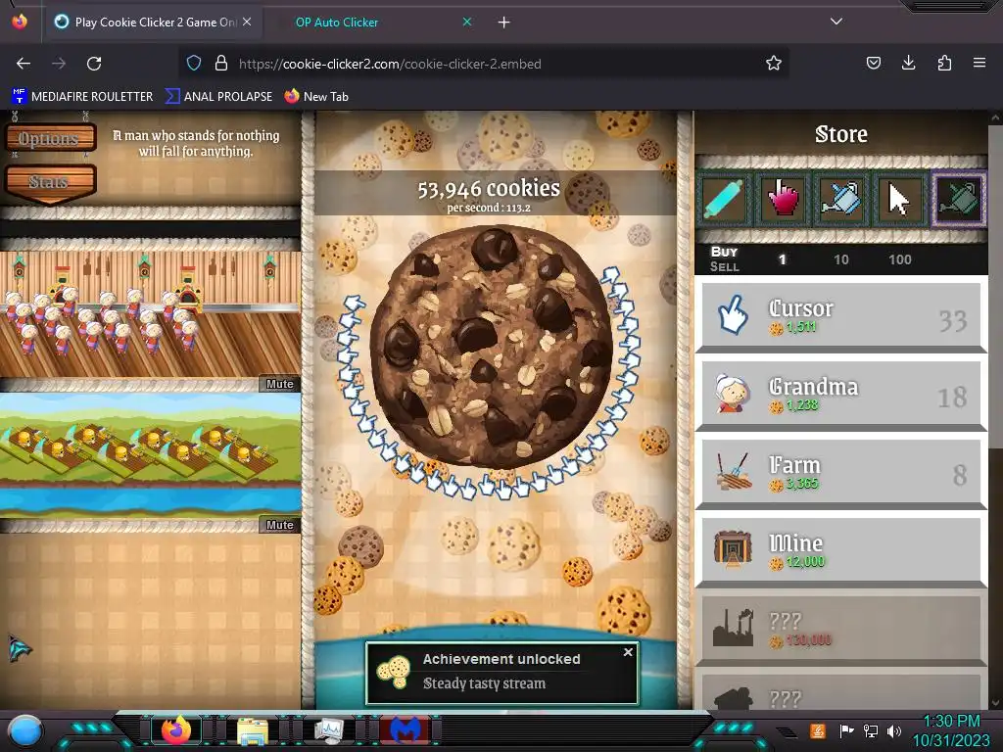
Task: Buy the pink cursor hand upgrade
Action: click(783, 200)
